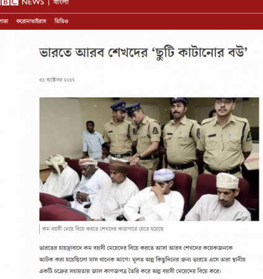The width and height of the screenshot is (263, 279).
Task: Click the letter C block in the logo
Action: click(x=14, y=2)
